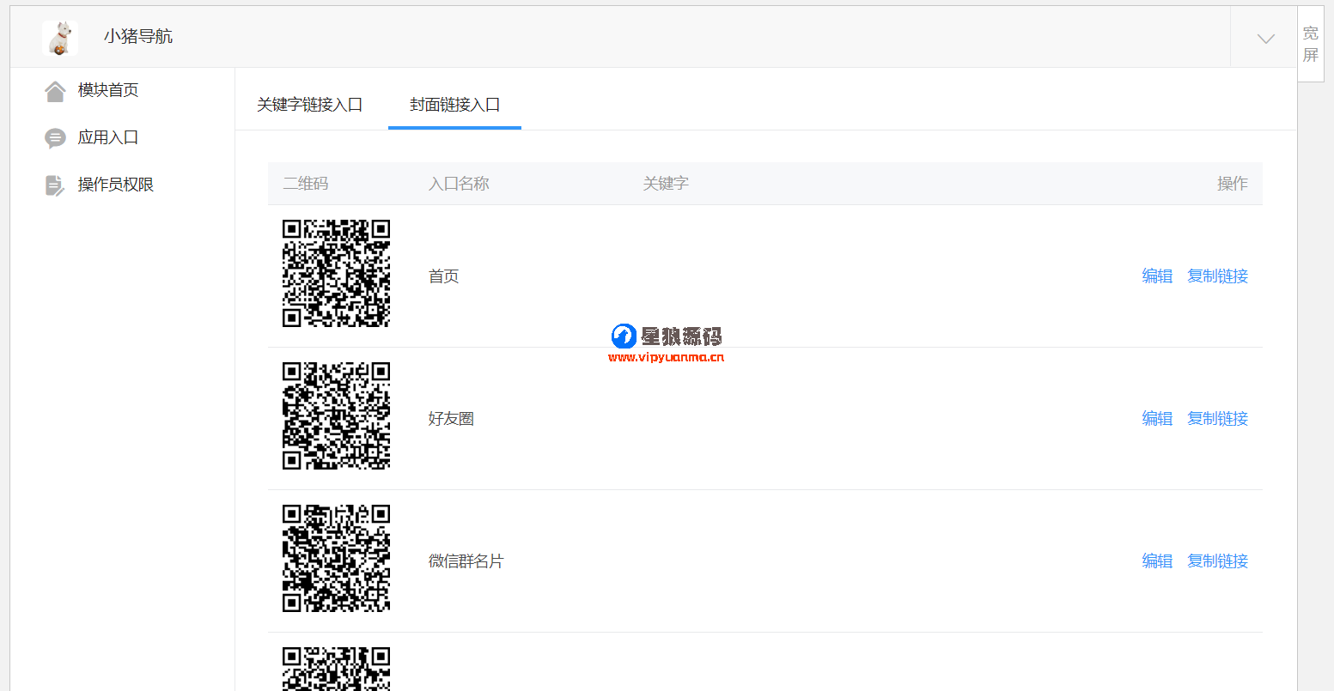1334x691 pixels.
Task: Click the 小猪导航 dog logo icon
Action: tap(60, 39)
